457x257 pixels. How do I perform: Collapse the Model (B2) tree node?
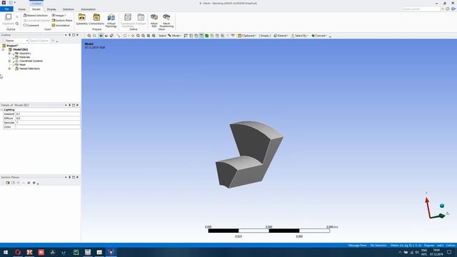3,49
